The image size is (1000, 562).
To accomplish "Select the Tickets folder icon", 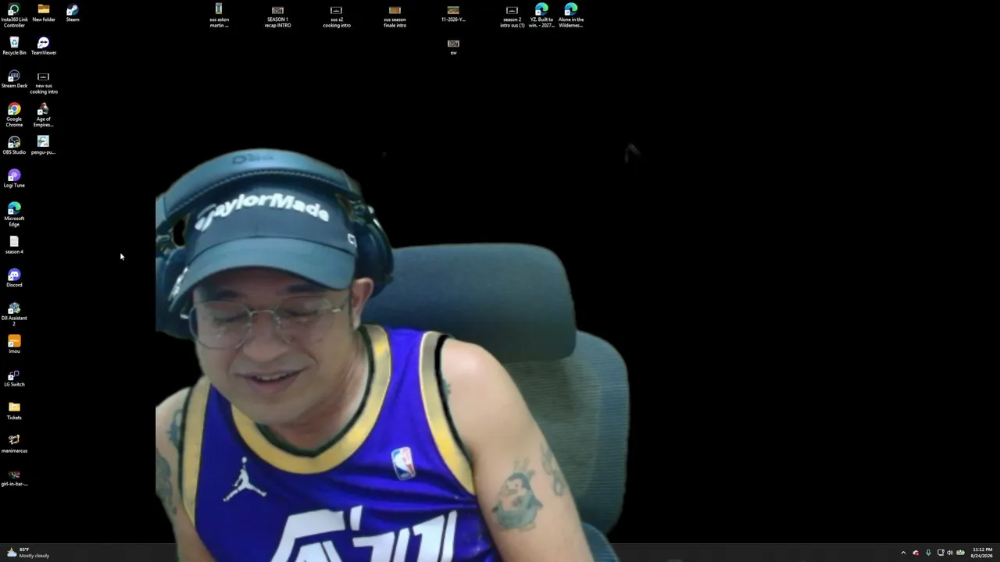I will click(14, 411).
